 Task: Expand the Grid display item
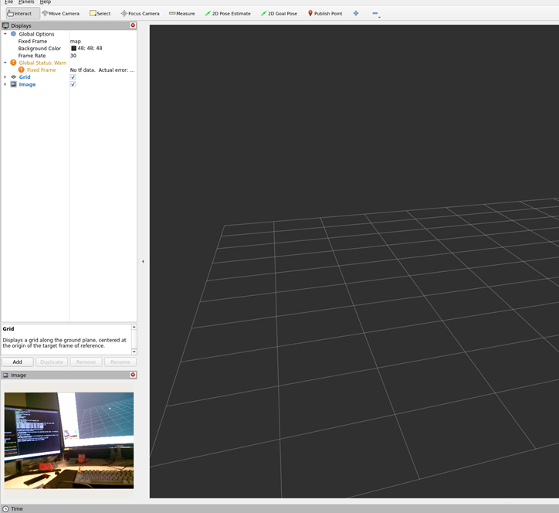(x=5, y=77)
